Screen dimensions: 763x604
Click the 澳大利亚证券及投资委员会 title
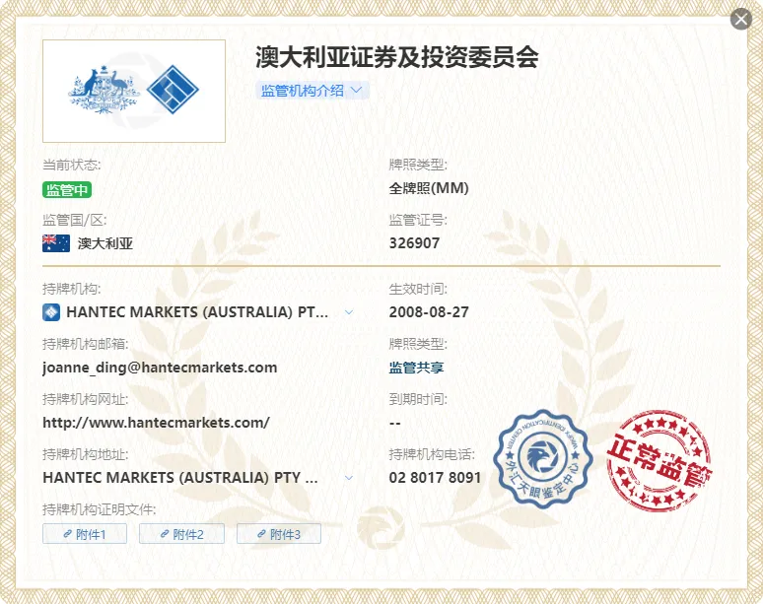click(397, 57)
